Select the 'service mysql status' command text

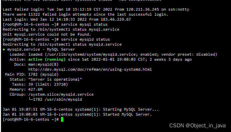(x=84, y=24)
